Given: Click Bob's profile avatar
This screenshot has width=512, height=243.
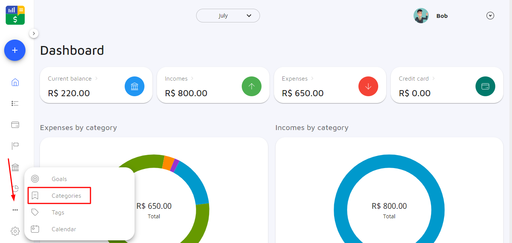Looking at the screenshot, I should (x=421, y=16).
